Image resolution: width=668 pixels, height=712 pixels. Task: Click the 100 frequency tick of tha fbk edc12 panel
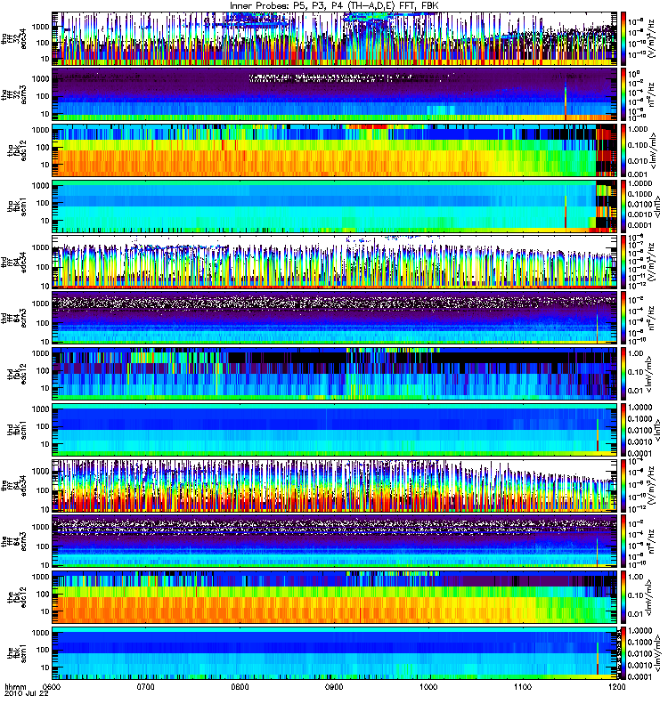pos(42,148)
